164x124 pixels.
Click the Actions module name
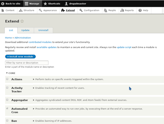17,79
